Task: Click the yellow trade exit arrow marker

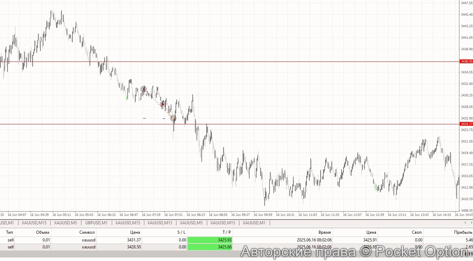Action: coord(173,118)
